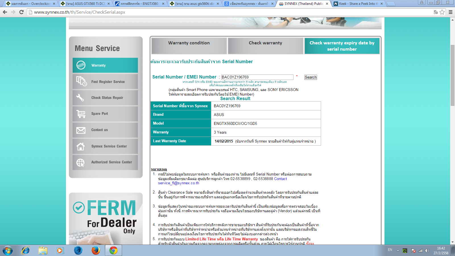Screen dimensions: 455x256
Task: Click the brand value ASUS
Action: [219, 115]
